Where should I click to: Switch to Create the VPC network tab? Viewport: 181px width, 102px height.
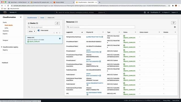(41, 2)
